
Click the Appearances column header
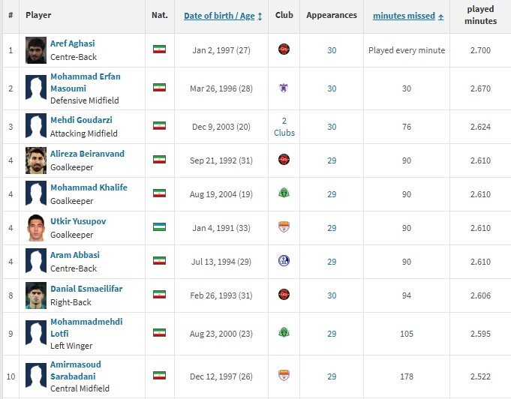332,16
